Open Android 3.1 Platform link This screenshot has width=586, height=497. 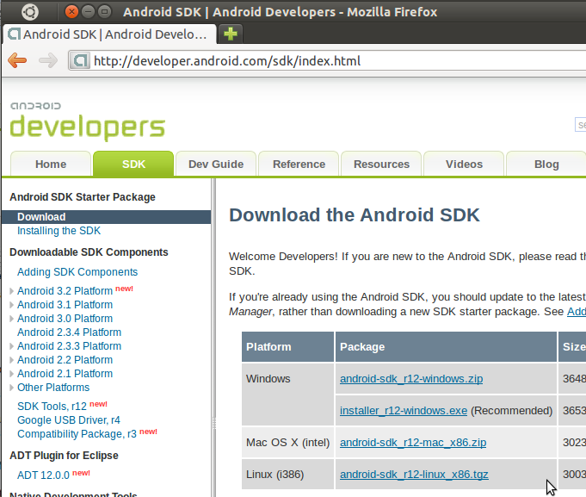(x=65, y=305)
